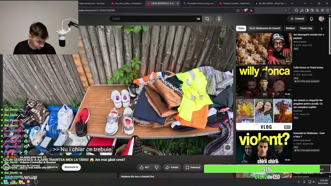Viewport: 331px width, 186px height.
Task: Open the Am descoperit cristale într-o peșteră title
Action: coord(309,36)
